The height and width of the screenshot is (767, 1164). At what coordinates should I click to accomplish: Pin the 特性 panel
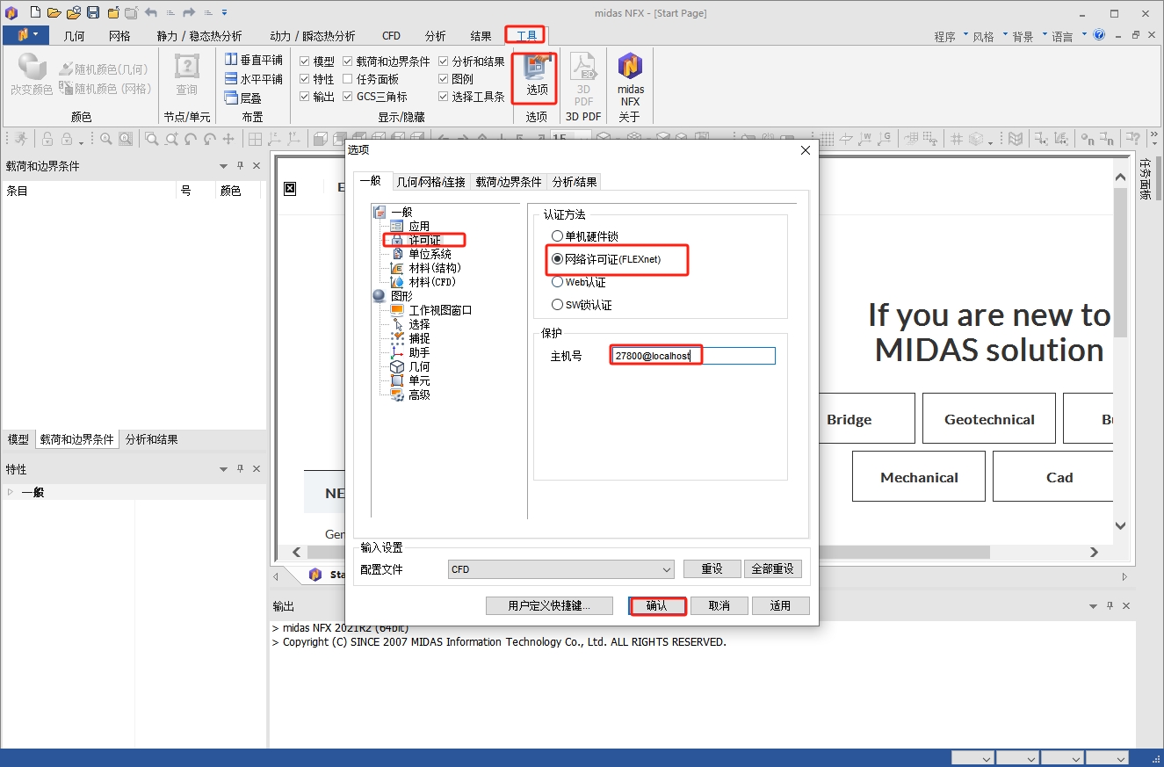[240, 469]
